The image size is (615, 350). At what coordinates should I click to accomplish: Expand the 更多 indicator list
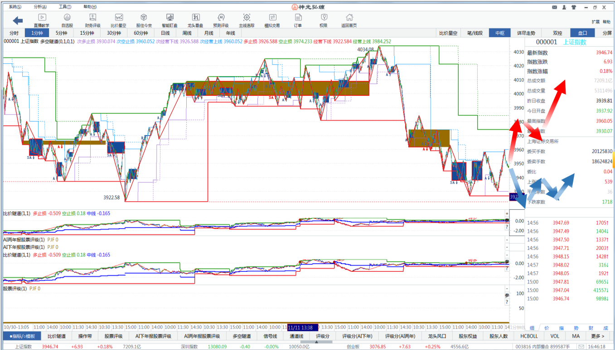click(597, 336)
